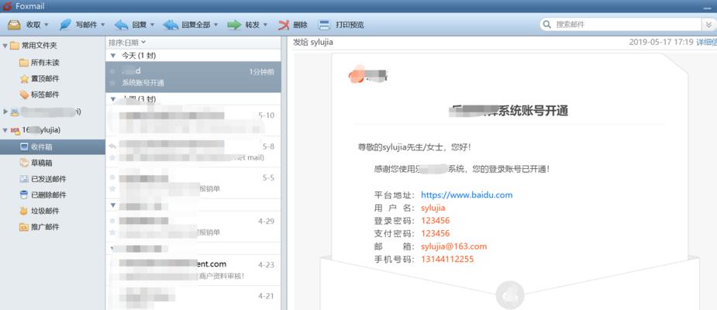Open the email dated 5-5

pyautogui.click(x=193, y=183)
